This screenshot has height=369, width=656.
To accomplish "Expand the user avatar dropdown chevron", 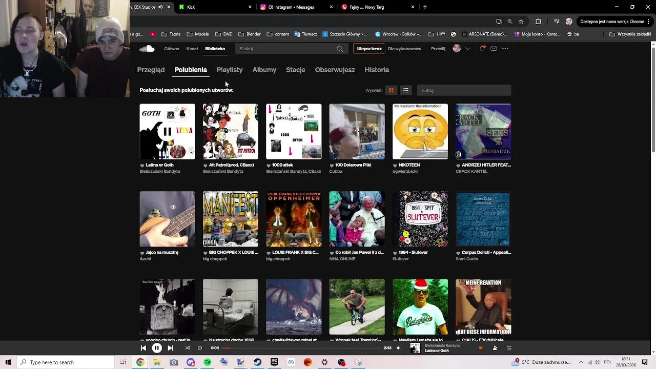I will [x=467, y=49].
